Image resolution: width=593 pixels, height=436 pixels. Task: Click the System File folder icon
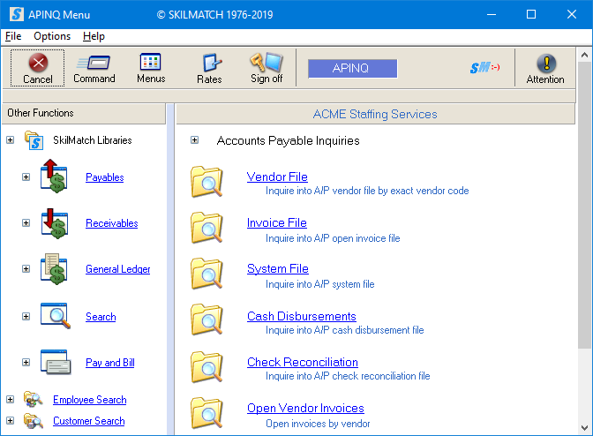(206, 274)
